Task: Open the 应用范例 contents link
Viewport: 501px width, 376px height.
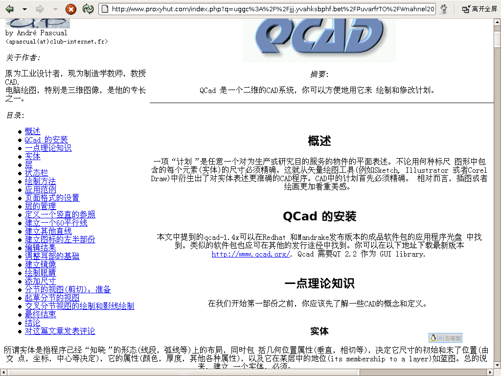Action: (40, 189)
